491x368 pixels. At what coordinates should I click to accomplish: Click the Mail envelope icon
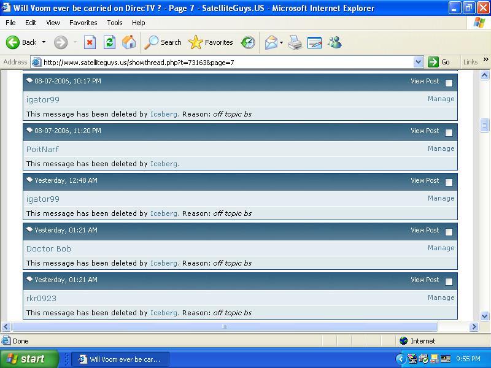tap(271, 42)
